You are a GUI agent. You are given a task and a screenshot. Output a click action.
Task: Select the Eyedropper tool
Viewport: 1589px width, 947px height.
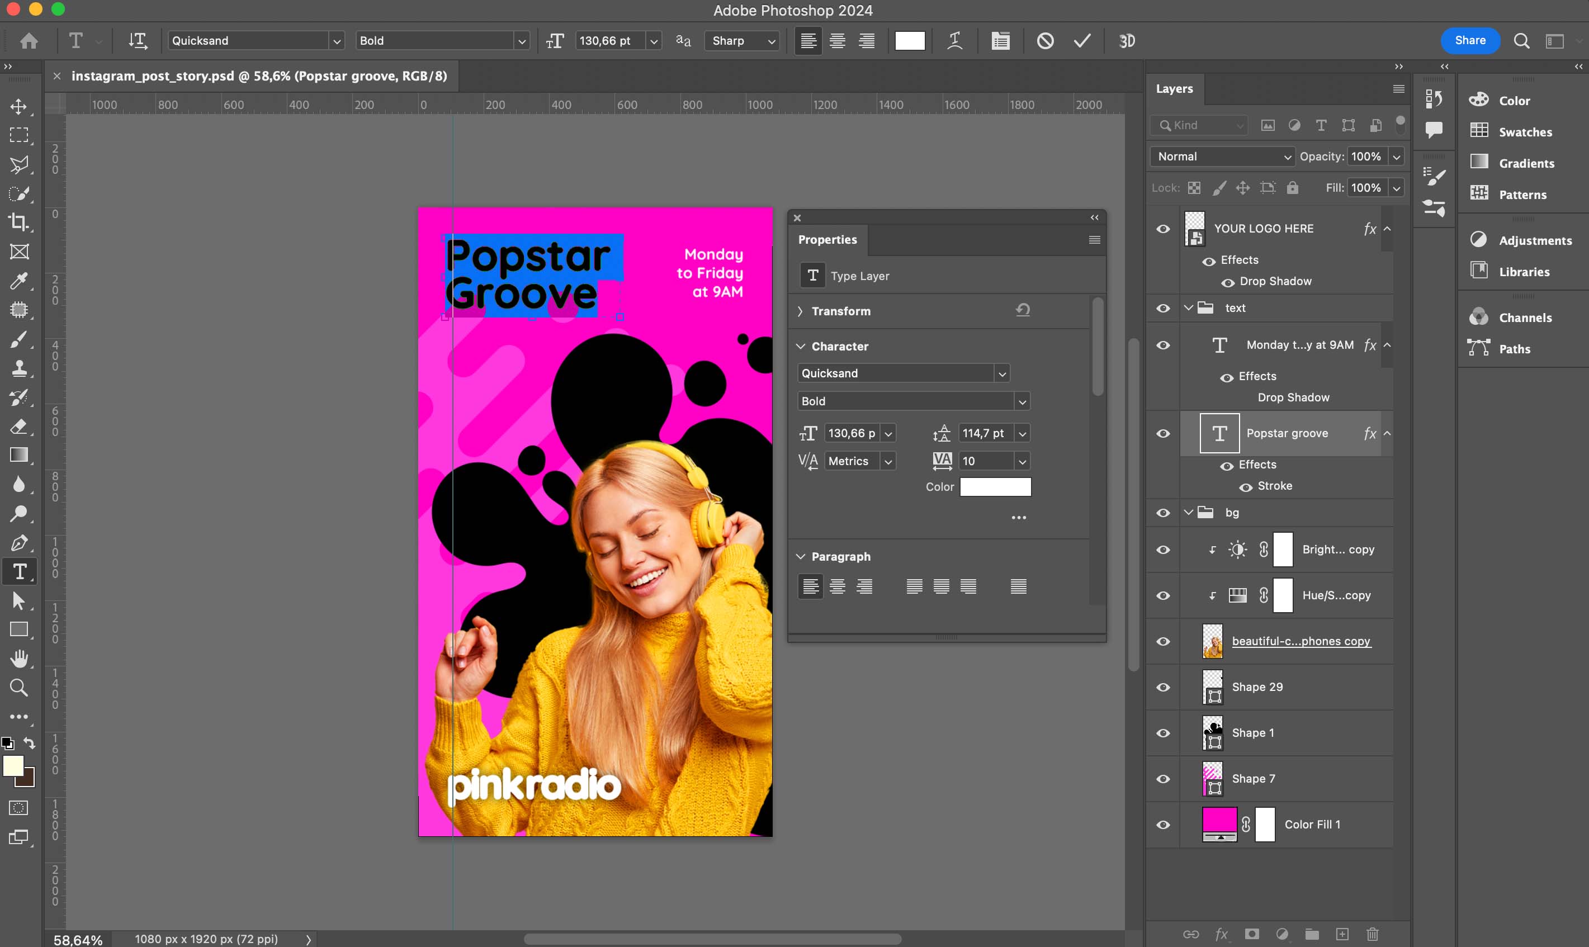(x=19, y=281)
